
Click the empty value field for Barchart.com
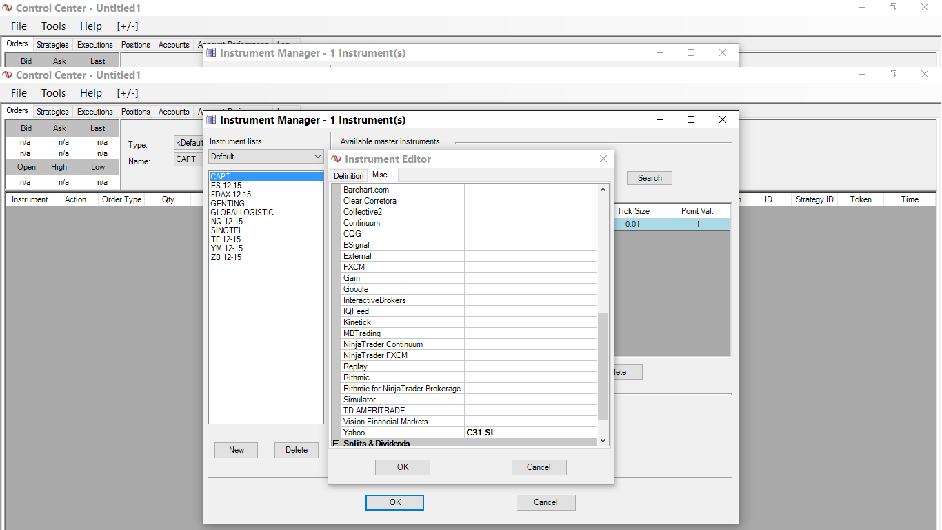530,190
